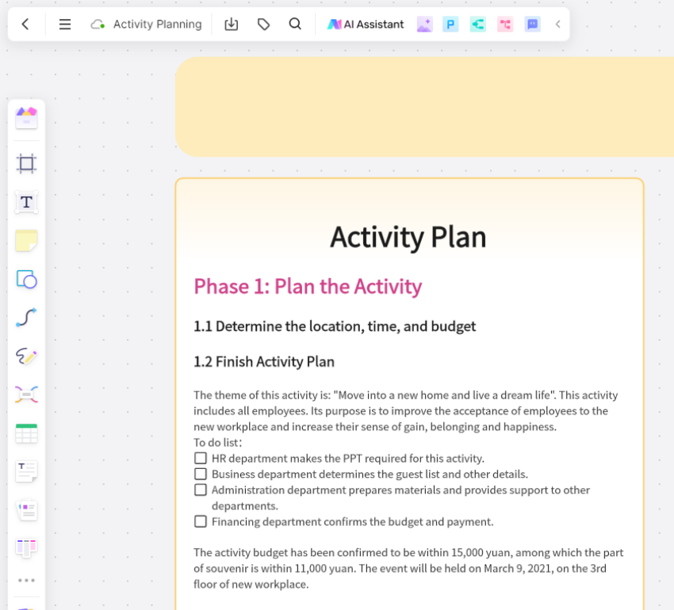Click the purple AI image generation icon
The height and width of the screenshot is (610, 674).
(x=425, y=25)
